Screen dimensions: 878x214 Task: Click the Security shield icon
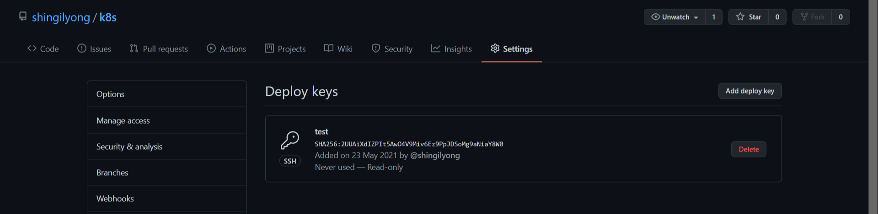[376, 48]
